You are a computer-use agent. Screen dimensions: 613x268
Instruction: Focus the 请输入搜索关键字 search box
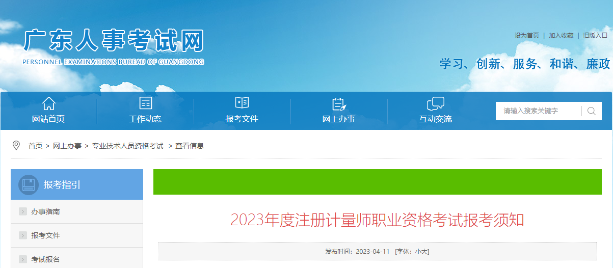538,111
